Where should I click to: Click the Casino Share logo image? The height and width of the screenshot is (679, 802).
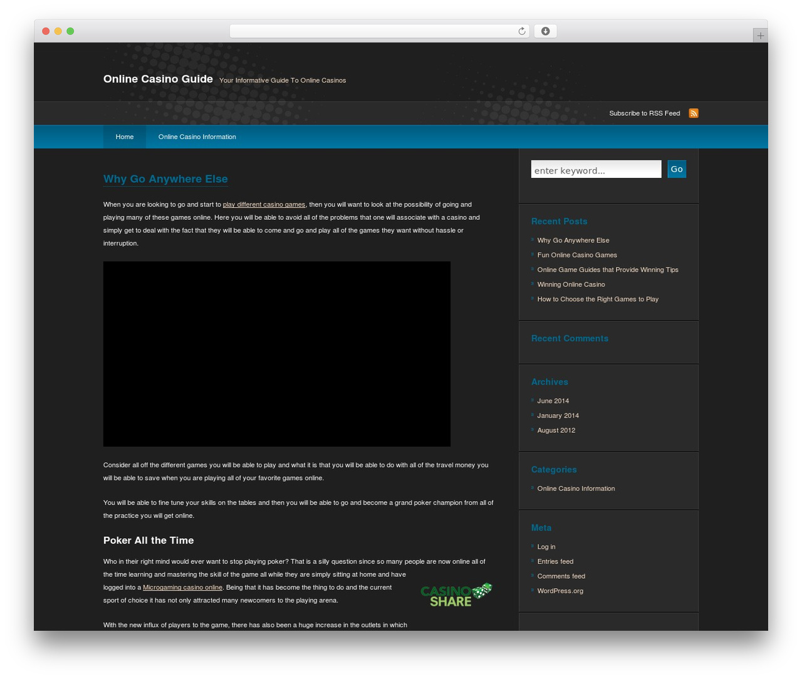[x=456, y=595]
